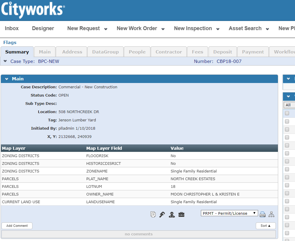Click the copy documents icon

pos(153,215)
